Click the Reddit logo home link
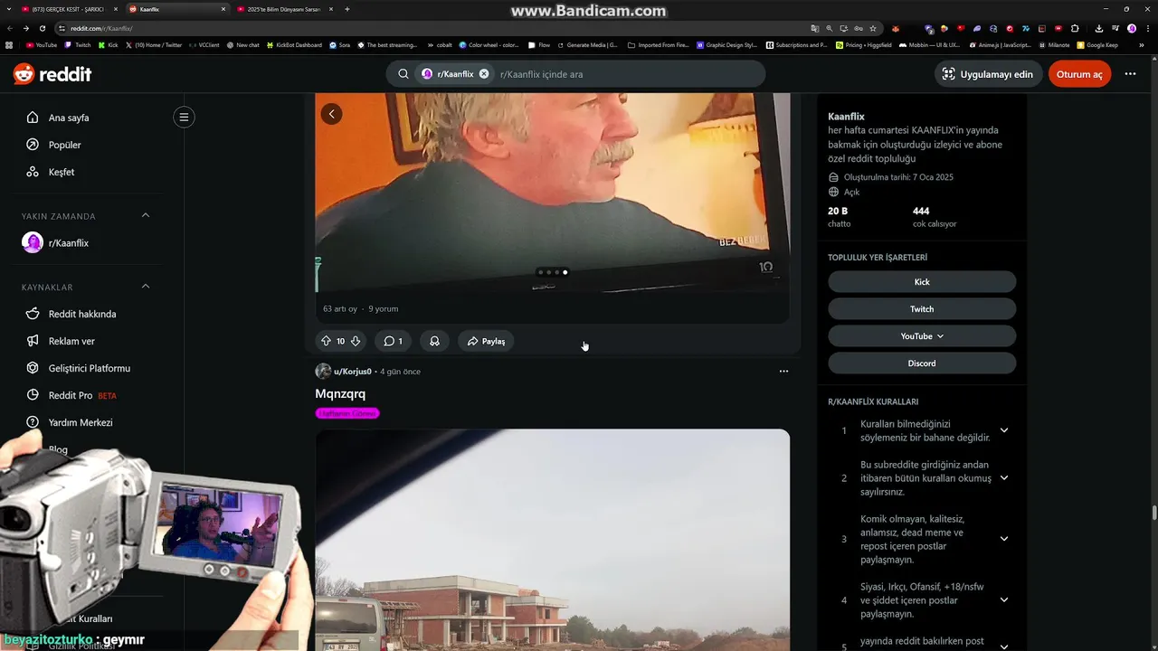This screenshot has width=1158, height=651. [52, 74]
